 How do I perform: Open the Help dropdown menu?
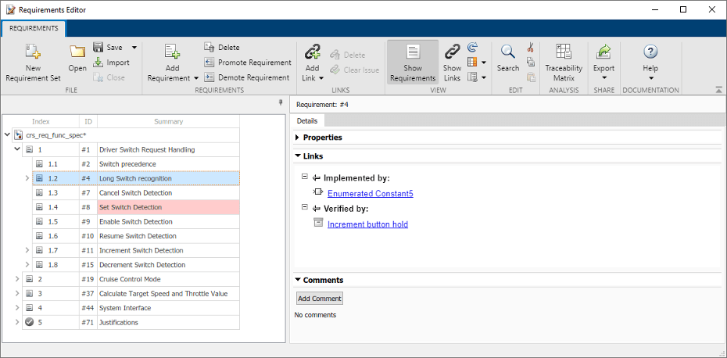[650, 77]
